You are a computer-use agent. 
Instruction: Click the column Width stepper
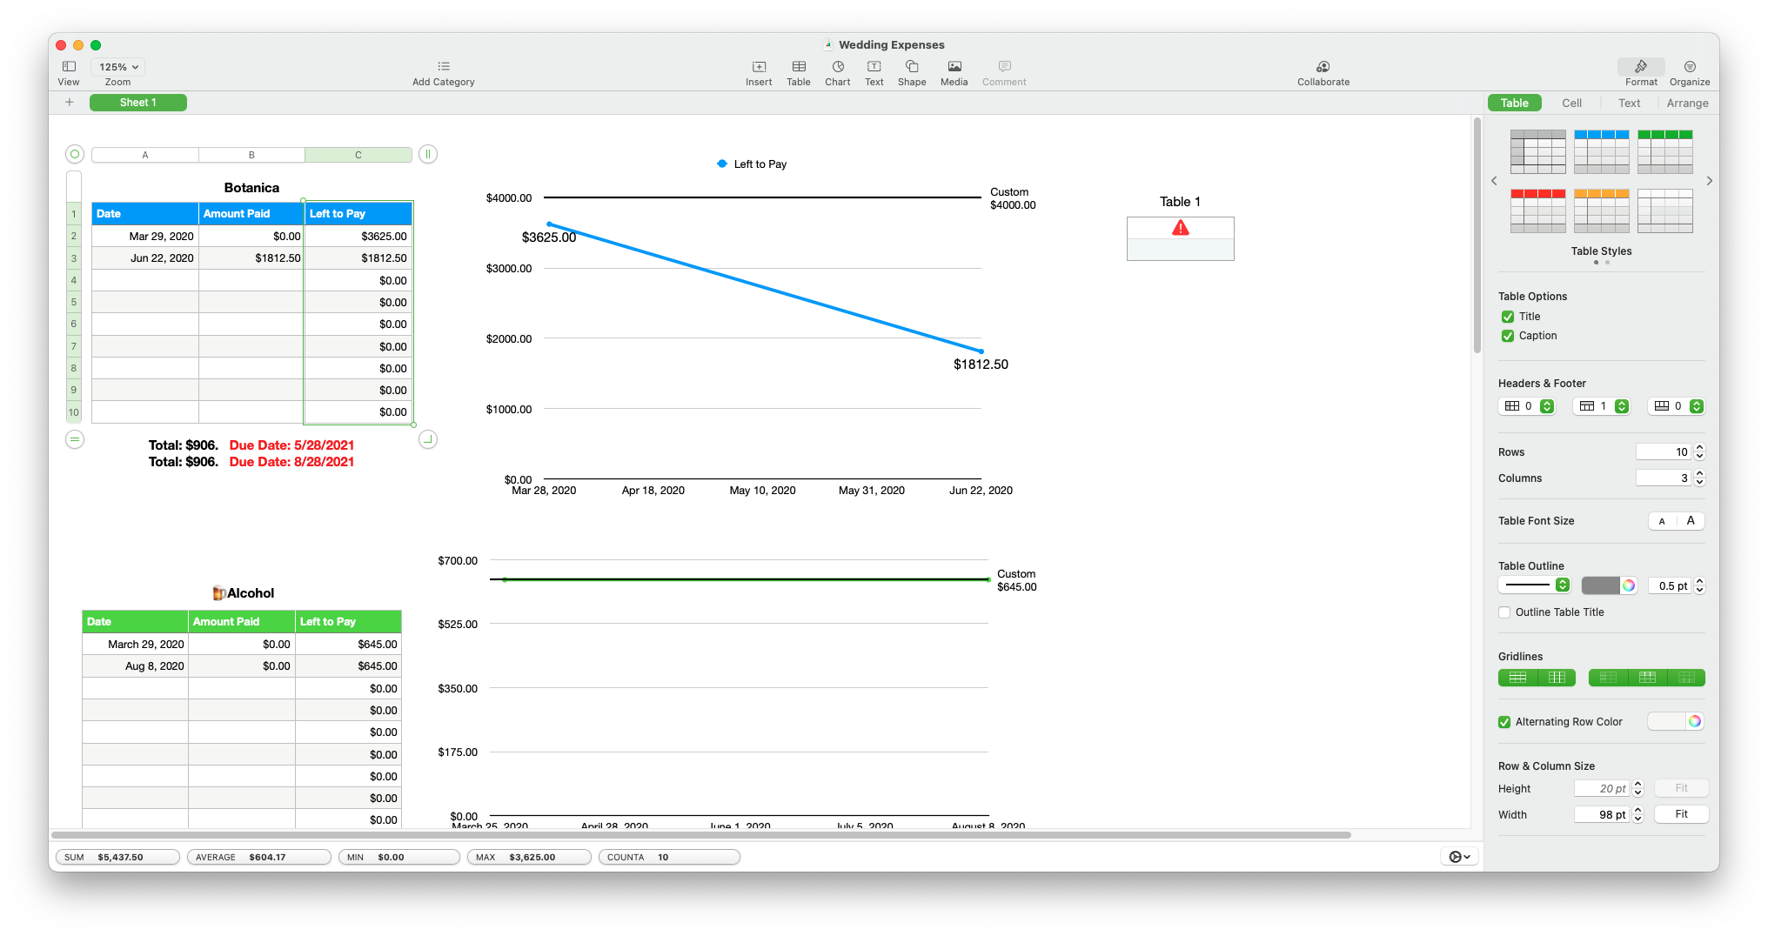(x=1638, y=814)
